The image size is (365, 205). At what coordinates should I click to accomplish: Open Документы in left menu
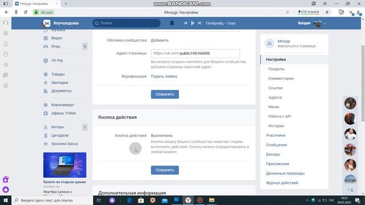pos(61,91)
